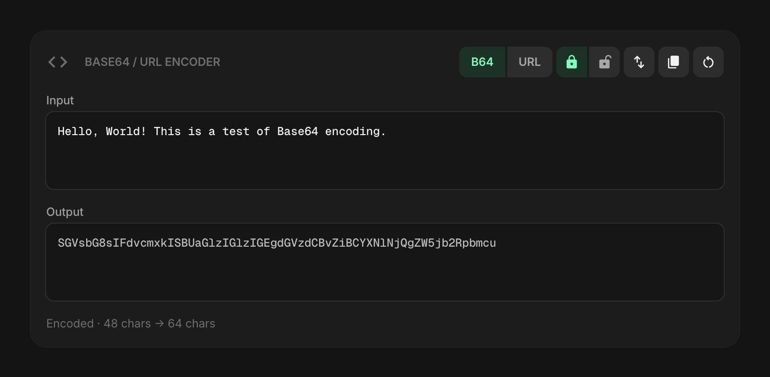770x377 pixels.
Task: Swap input and output using the arrows icon
Action: (639, 62)
